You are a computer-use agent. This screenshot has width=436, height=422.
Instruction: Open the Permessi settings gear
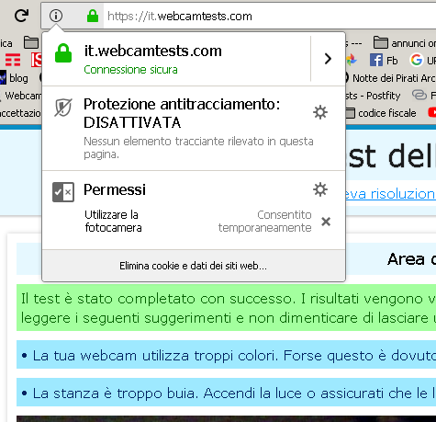coord(320,189)
